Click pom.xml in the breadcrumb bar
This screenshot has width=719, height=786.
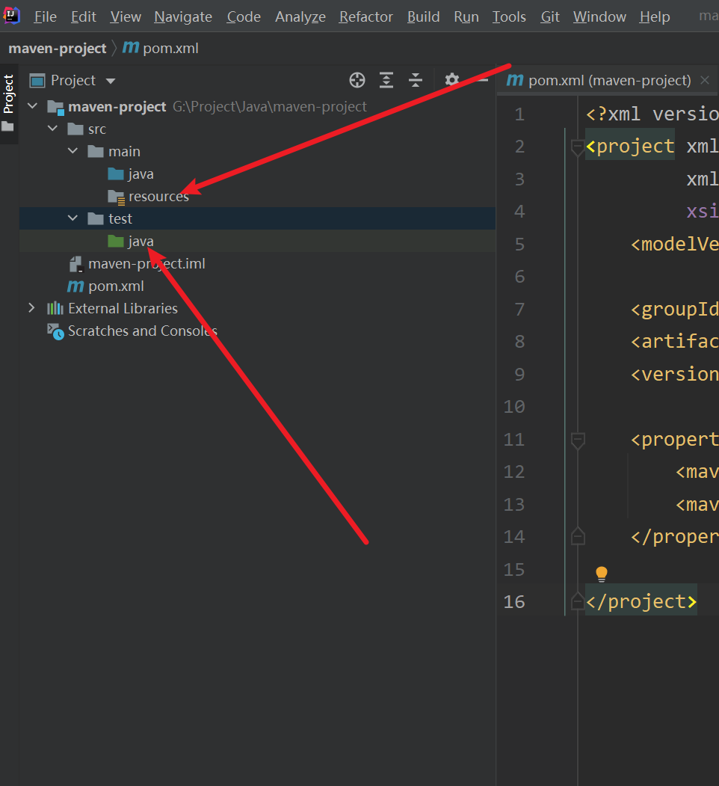pos(161,49)
